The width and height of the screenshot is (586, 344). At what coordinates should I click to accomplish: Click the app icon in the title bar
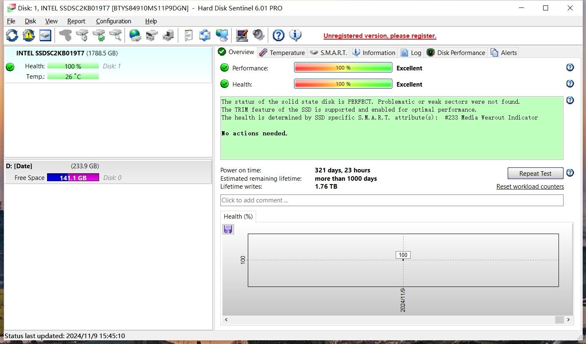pyautogui.click(x=11, y=8)
